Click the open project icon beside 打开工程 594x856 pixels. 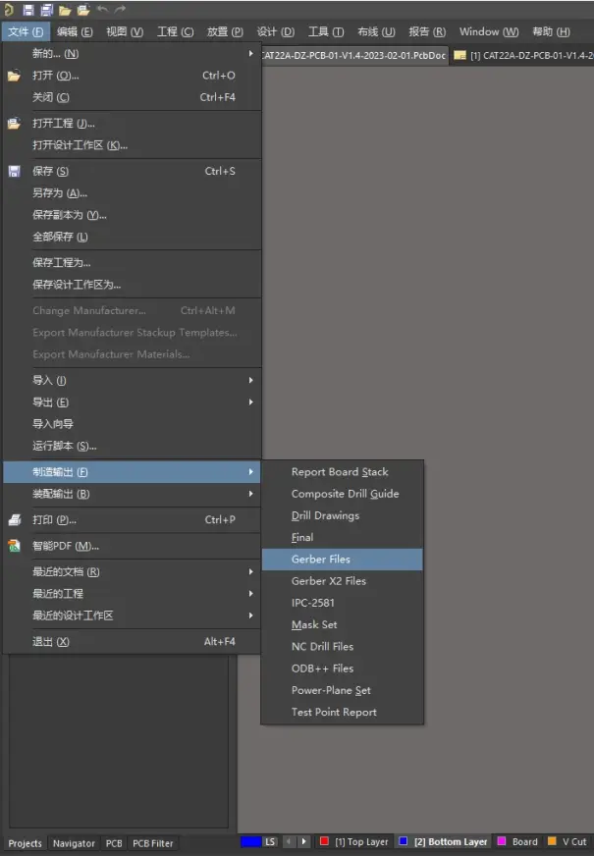pos(14,124)
